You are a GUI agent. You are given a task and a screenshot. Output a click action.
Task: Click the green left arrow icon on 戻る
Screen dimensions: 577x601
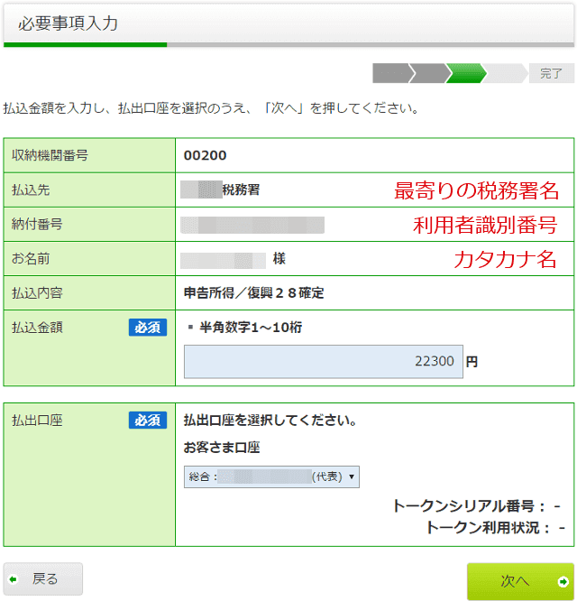14,579
